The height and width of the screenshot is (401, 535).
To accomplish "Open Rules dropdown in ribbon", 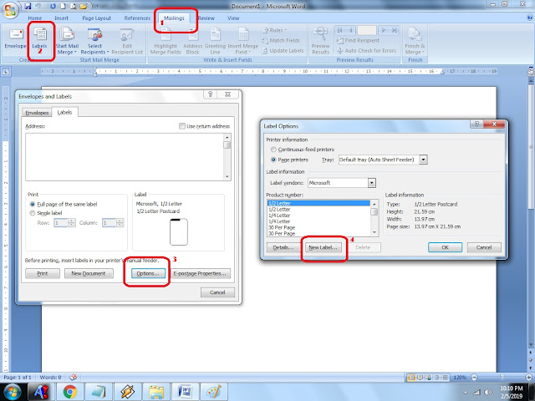I will point(275,30).
